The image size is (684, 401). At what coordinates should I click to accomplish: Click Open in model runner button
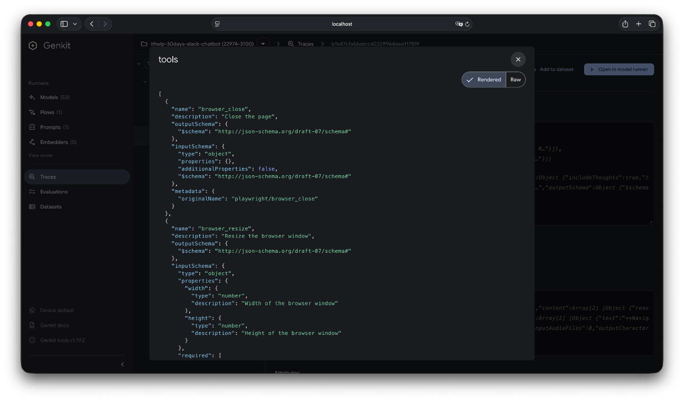pyautogui.click(x=619, y=69)
